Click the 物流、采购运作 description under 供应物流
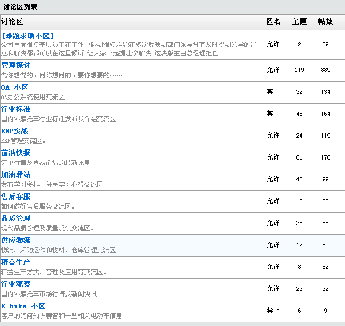 [x=58, y=250]
